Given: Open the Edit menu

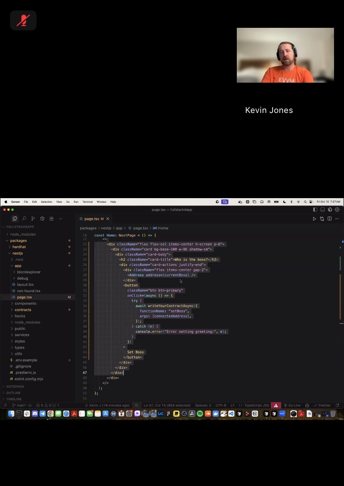Looking at the screenshot, I should pos(34,202).
